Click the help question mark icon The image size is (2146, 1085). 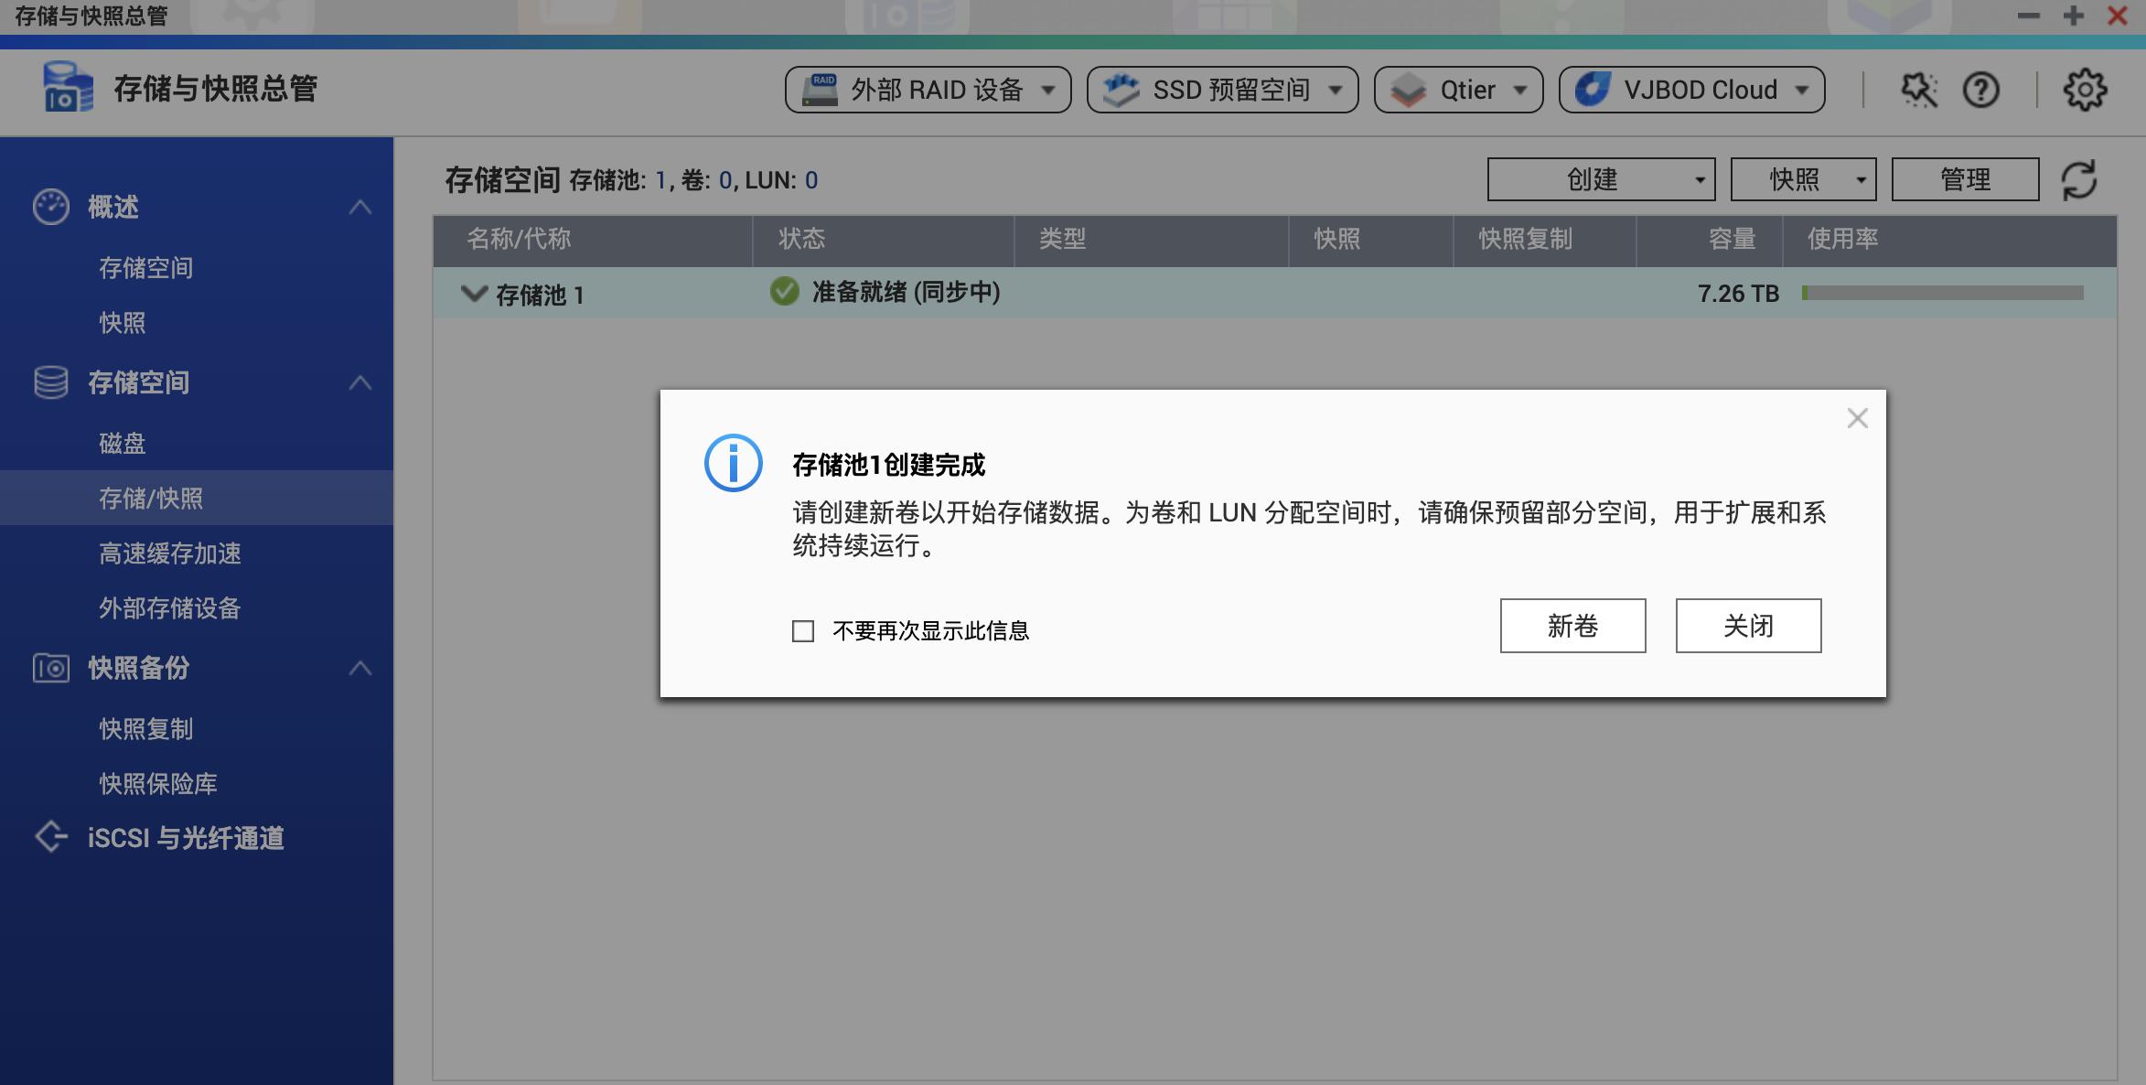(x=1980, y=90)
